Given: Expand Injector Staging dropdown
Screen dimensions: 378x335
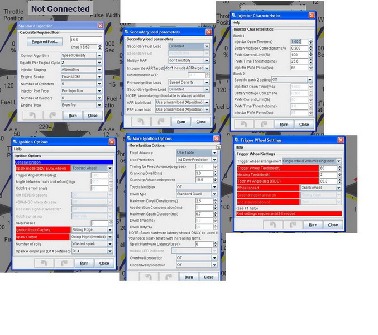Looking at the screenshot, I should tap(99, 70).
